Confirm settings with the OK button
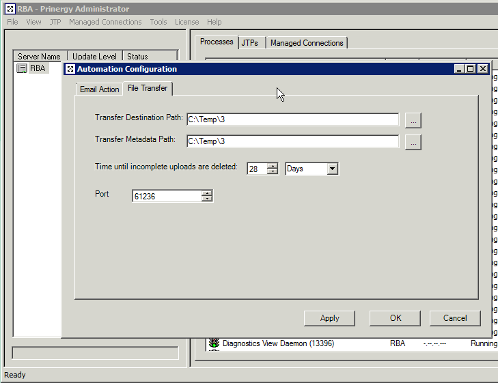The width and height of the screenshot is (498, 383). point(396,318)
